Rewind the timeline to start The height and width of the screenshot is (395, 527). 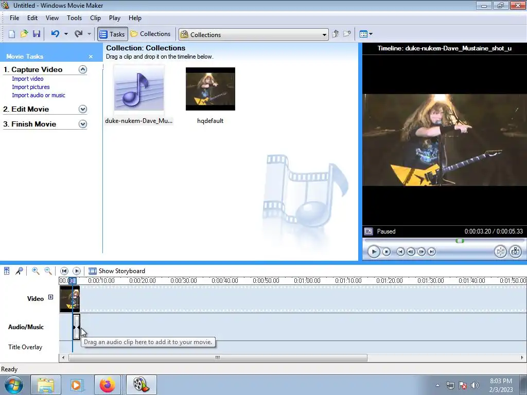tap(64, 271)
